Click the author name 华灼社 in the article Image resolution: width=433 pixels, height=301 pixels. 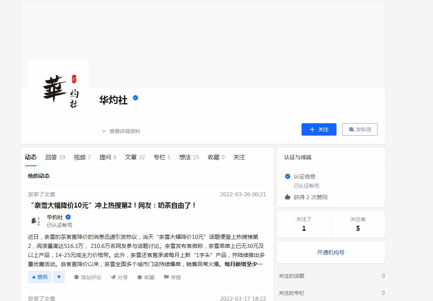pyautogui.click(x=55, y=217)
